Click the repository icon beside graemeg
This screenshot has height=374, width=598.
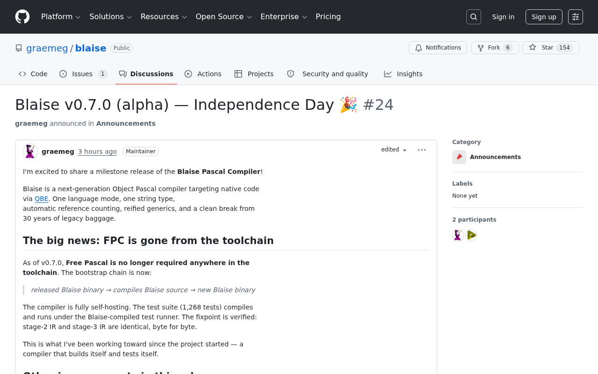pos(19,48)
